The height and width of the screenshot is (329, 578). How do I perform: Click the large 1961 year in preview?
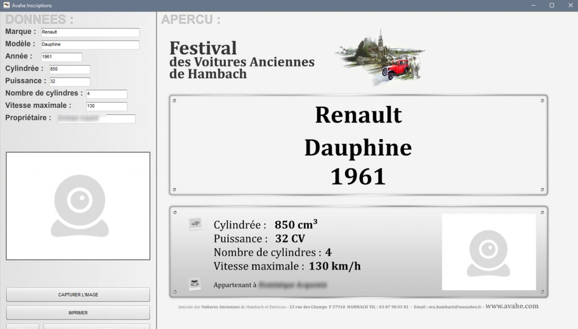tap(358, 176)
